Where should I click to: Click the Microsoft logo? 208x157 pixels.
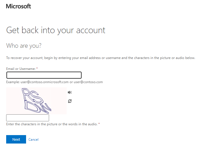click(19, 6)
